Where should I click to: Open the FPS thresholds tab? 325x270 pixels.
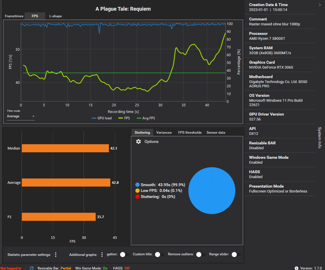(x=190, y=133)
